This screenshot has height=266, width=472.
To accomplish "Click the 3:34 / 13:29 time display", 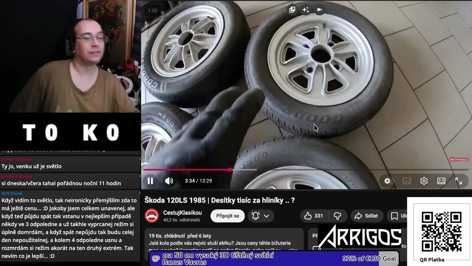I will coord(198,181).
